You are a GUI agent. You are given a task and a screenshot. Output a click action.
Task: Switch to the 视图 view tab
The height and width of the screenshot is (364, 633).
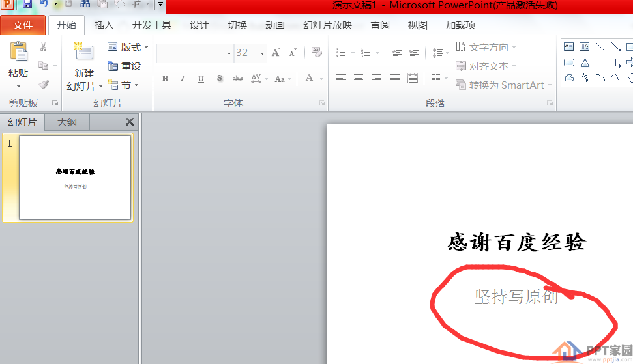tap(417, 25)
